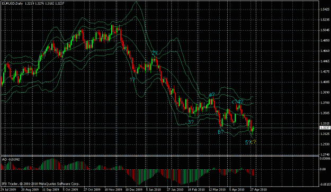Click the 20 Aug 2009 date label
Screen dimensions: 331x192
(30, 190)
